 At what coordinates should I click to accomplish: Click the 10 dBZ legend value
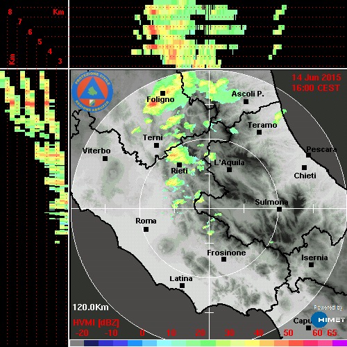pos(171,333)
